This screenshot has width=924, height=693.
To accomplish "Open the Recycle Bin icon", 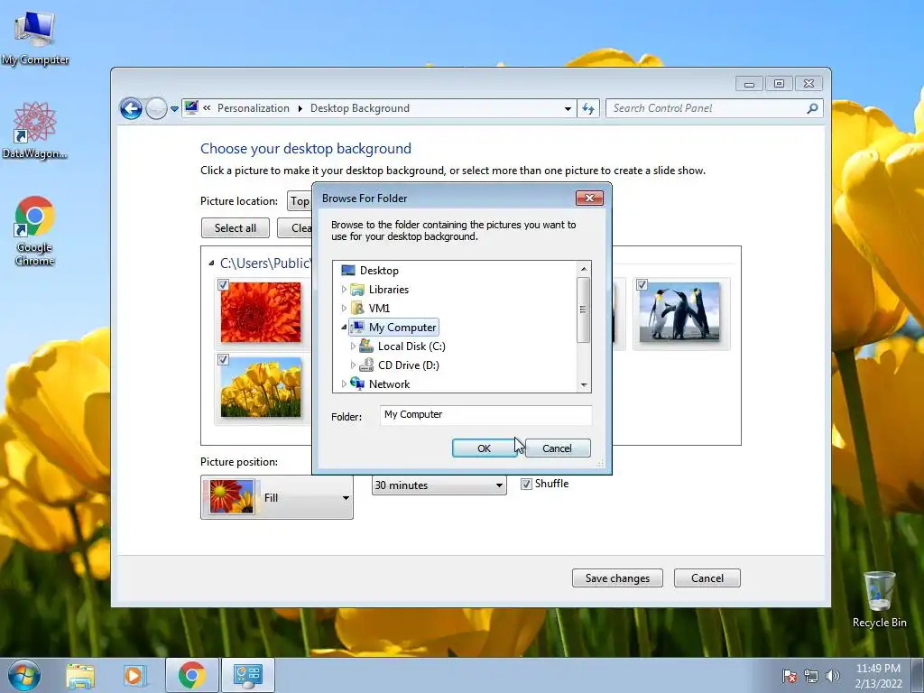I will pos(879,599).
